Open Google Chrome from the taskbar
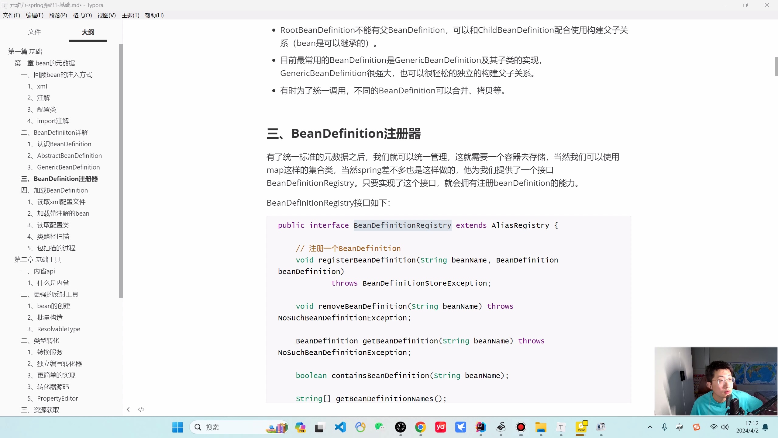Viewport: 778px width, 438px height. point(420,427)
